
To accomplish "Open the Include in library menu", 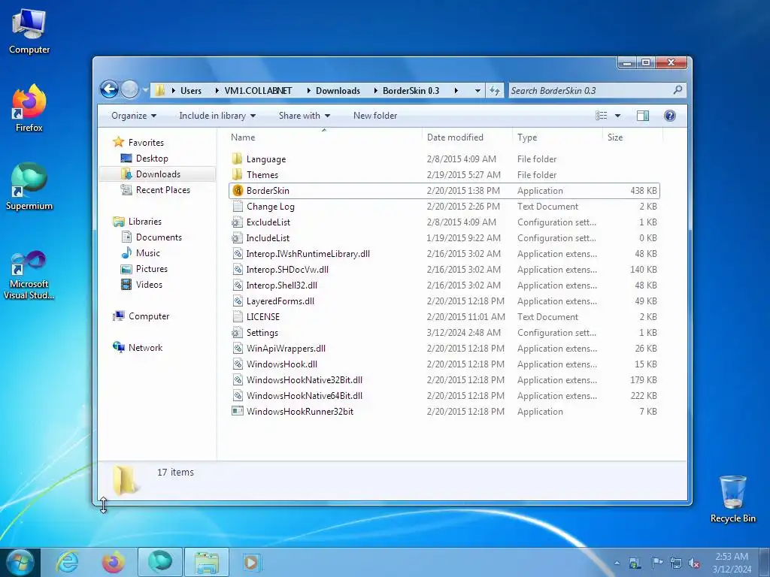I will point(217,116).
